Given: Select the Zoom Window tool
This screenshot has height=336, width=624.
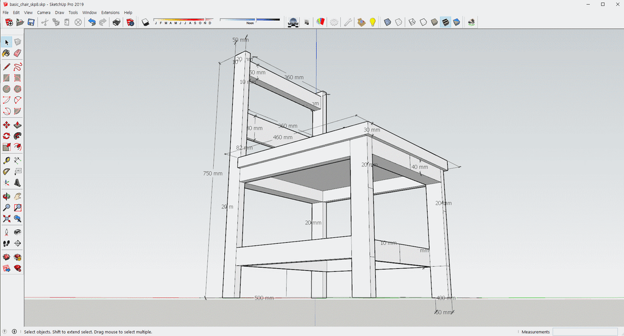Looking at the screenshot, I should coord(18,207).
